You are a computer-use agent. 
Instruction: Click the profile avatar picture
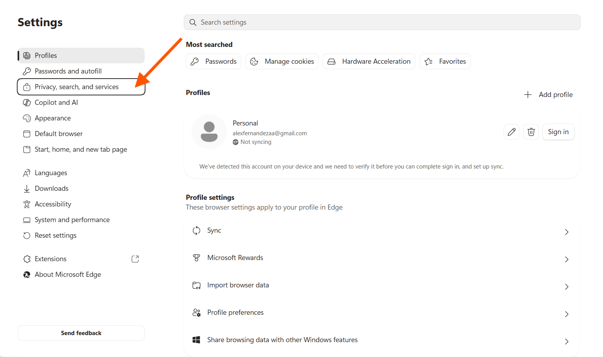(209, 132)
